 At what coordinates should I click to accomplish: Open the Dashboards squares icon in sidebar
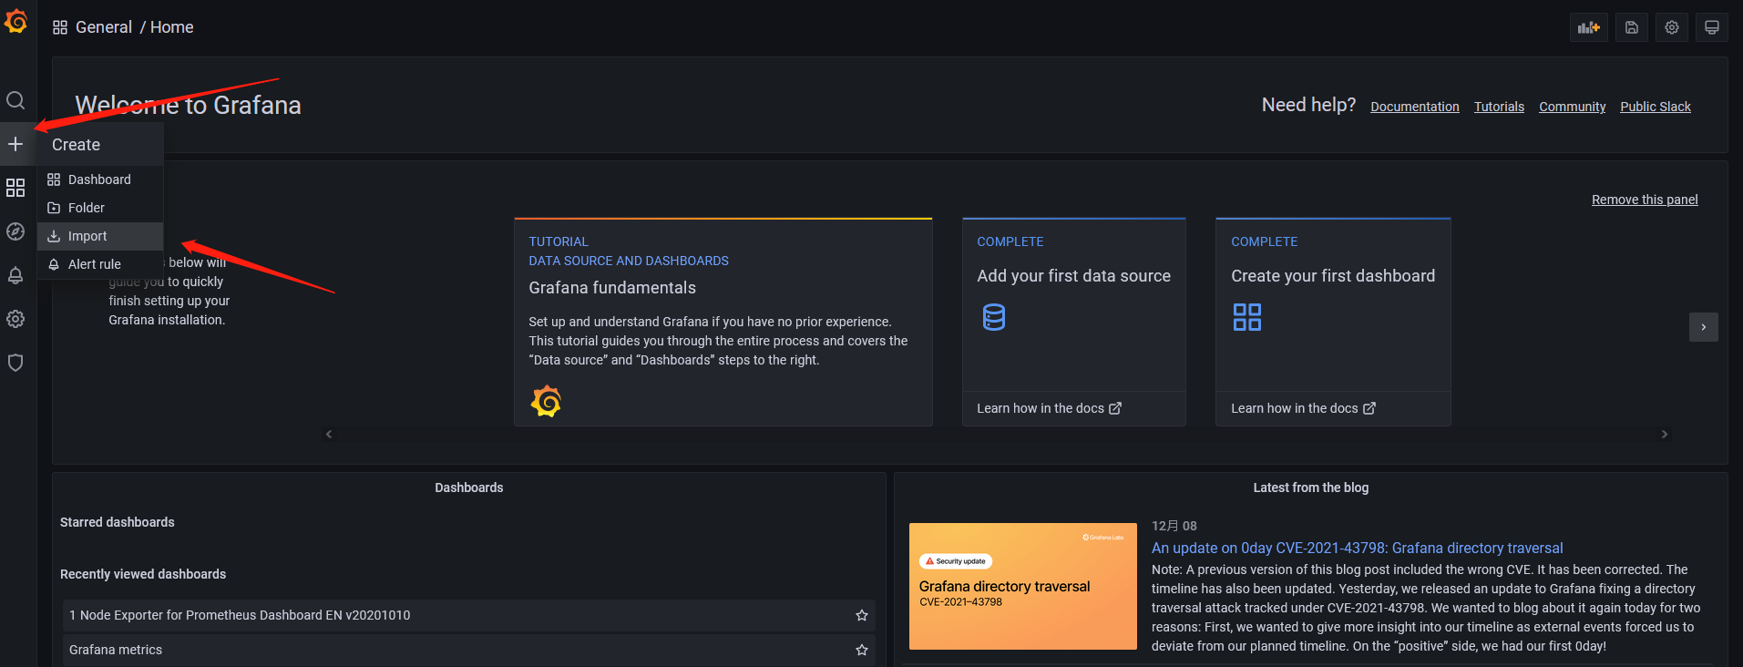[15, 188]
